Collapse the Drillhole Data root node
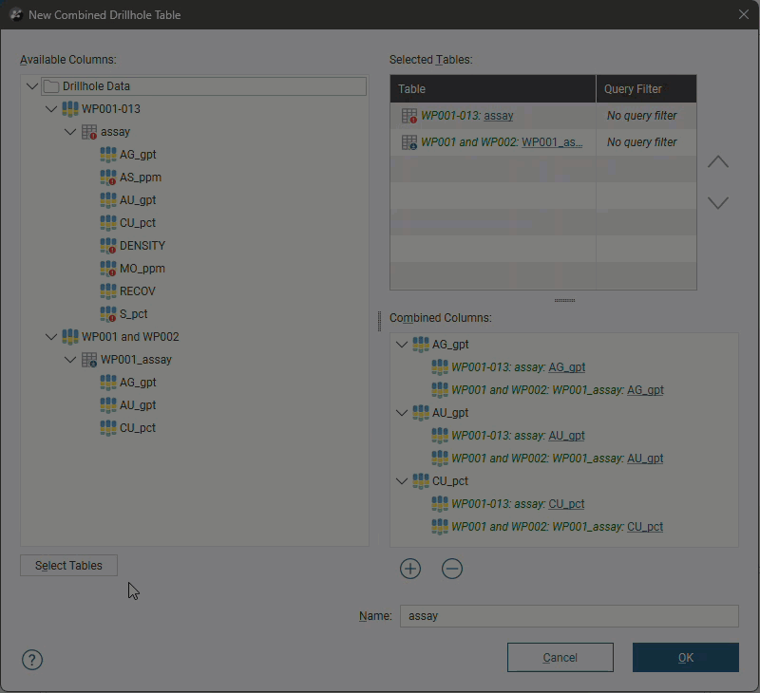Viewport: 760px width, 693px height. [32, 86]
